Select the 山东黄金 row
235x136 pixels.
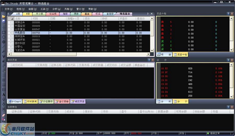pos(79,29)
